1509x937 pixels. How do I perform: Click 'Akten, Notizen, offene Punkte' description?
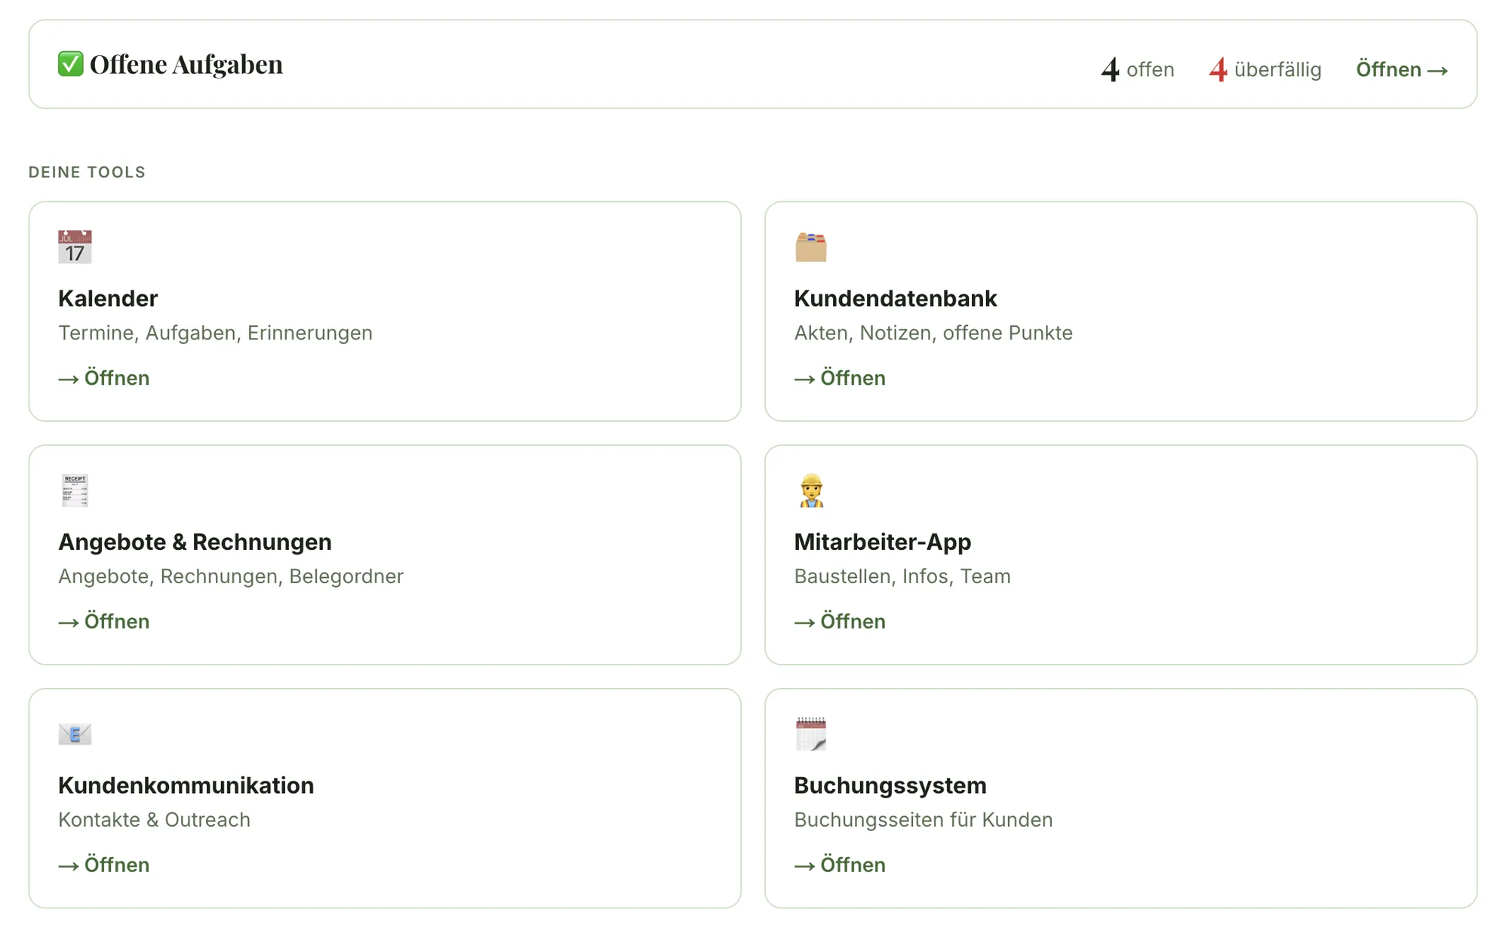click(933, 333)
